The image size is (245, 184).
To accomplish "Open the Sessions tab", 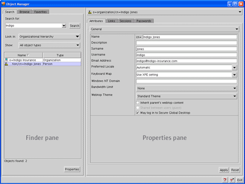I will pyautogui.click(x=125, y=21).
